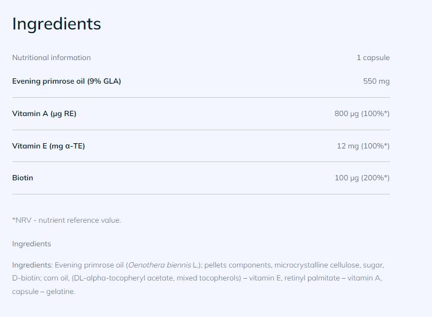The width and height of the screenshot is (432, 317).
Task: Click the large Ingredients heading
Action: (x=57, y=24)
